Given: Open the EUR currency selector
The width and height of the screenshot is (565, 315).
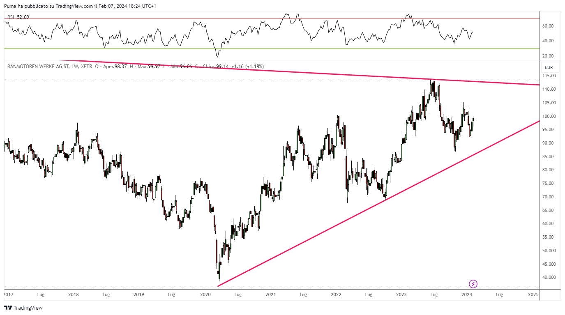Looking at the screenshot, I should [x=549, y=67].
